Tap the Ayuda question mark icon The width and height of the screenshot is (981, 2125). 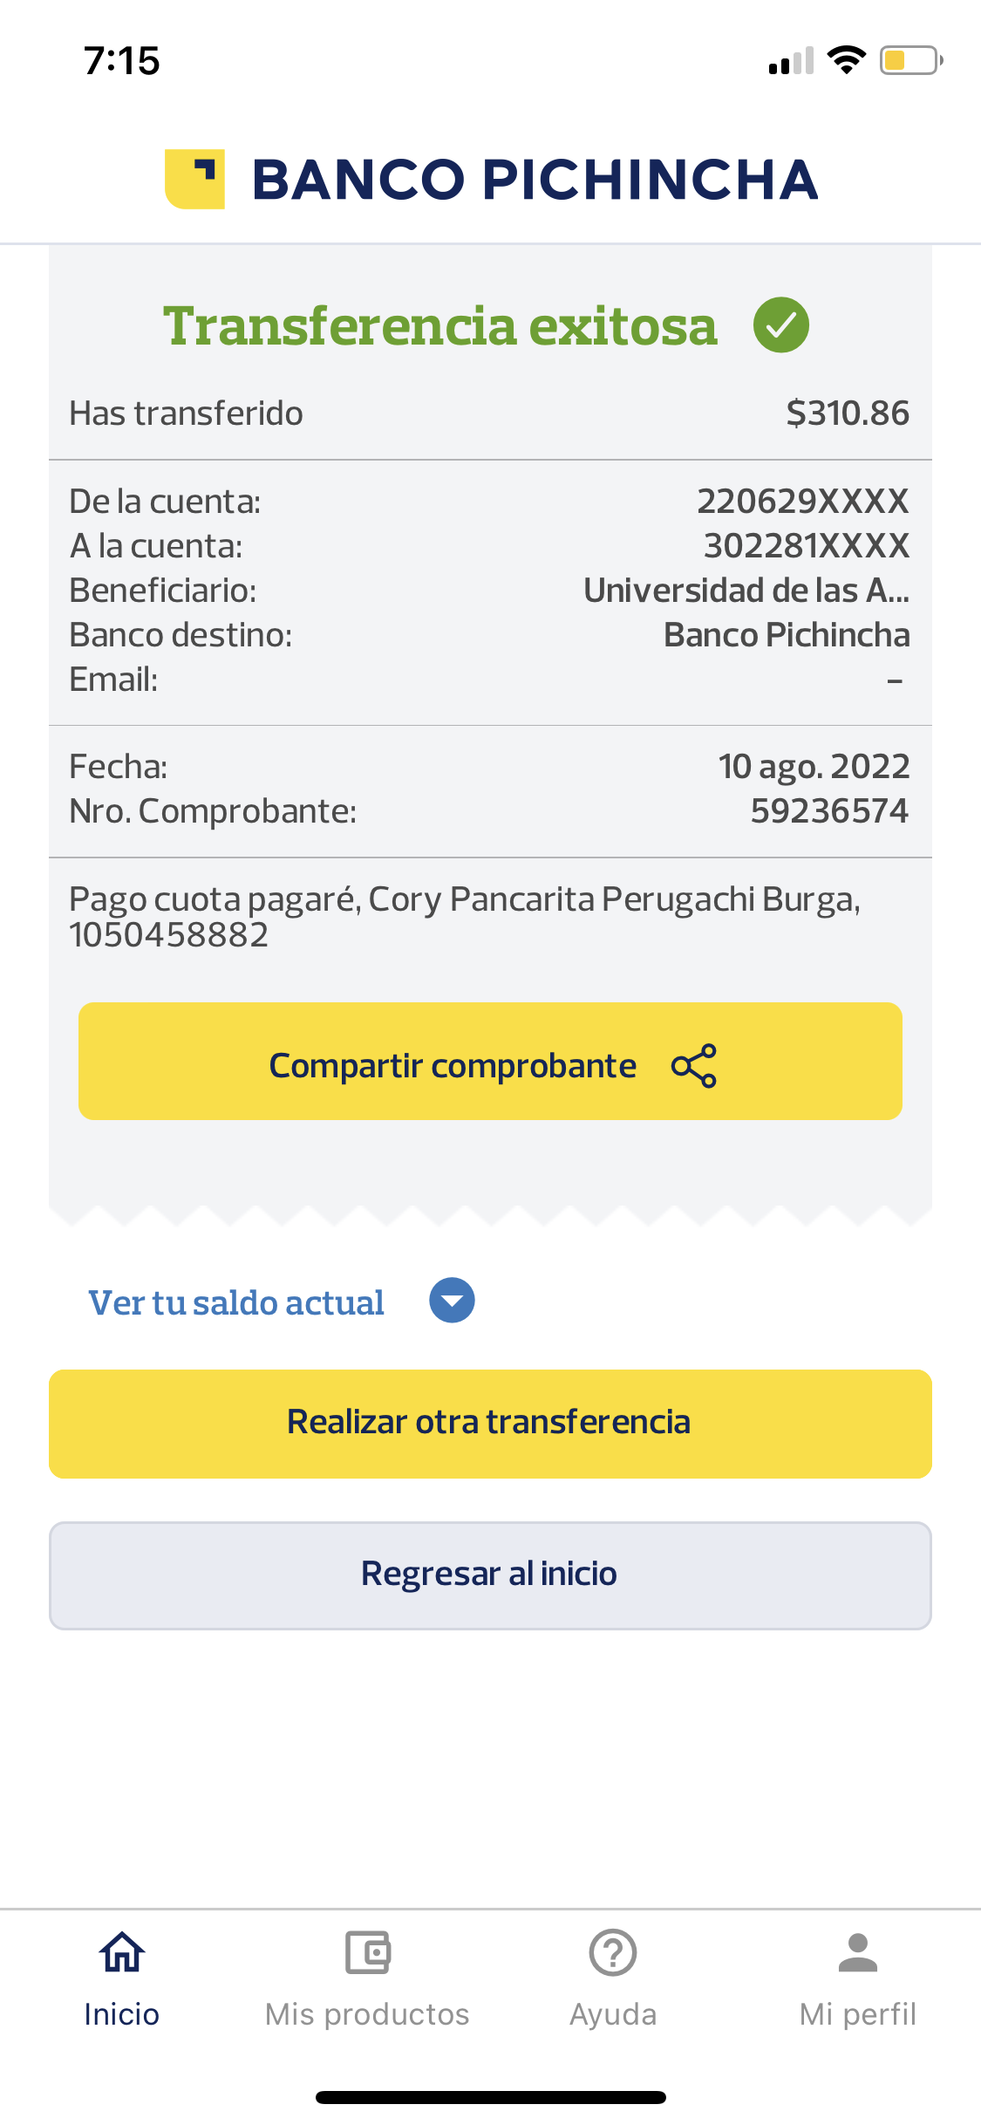(x=613, y=1952)
